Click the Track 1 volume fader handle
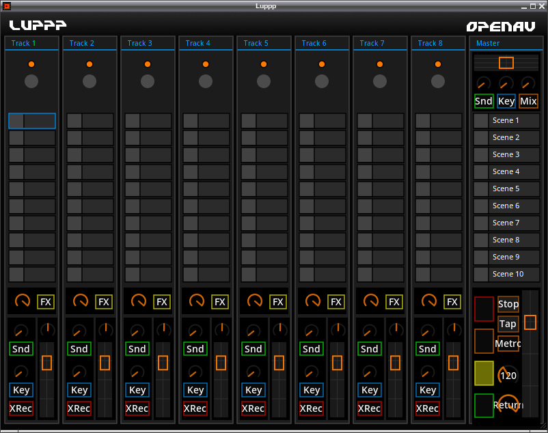 point(47,363)
